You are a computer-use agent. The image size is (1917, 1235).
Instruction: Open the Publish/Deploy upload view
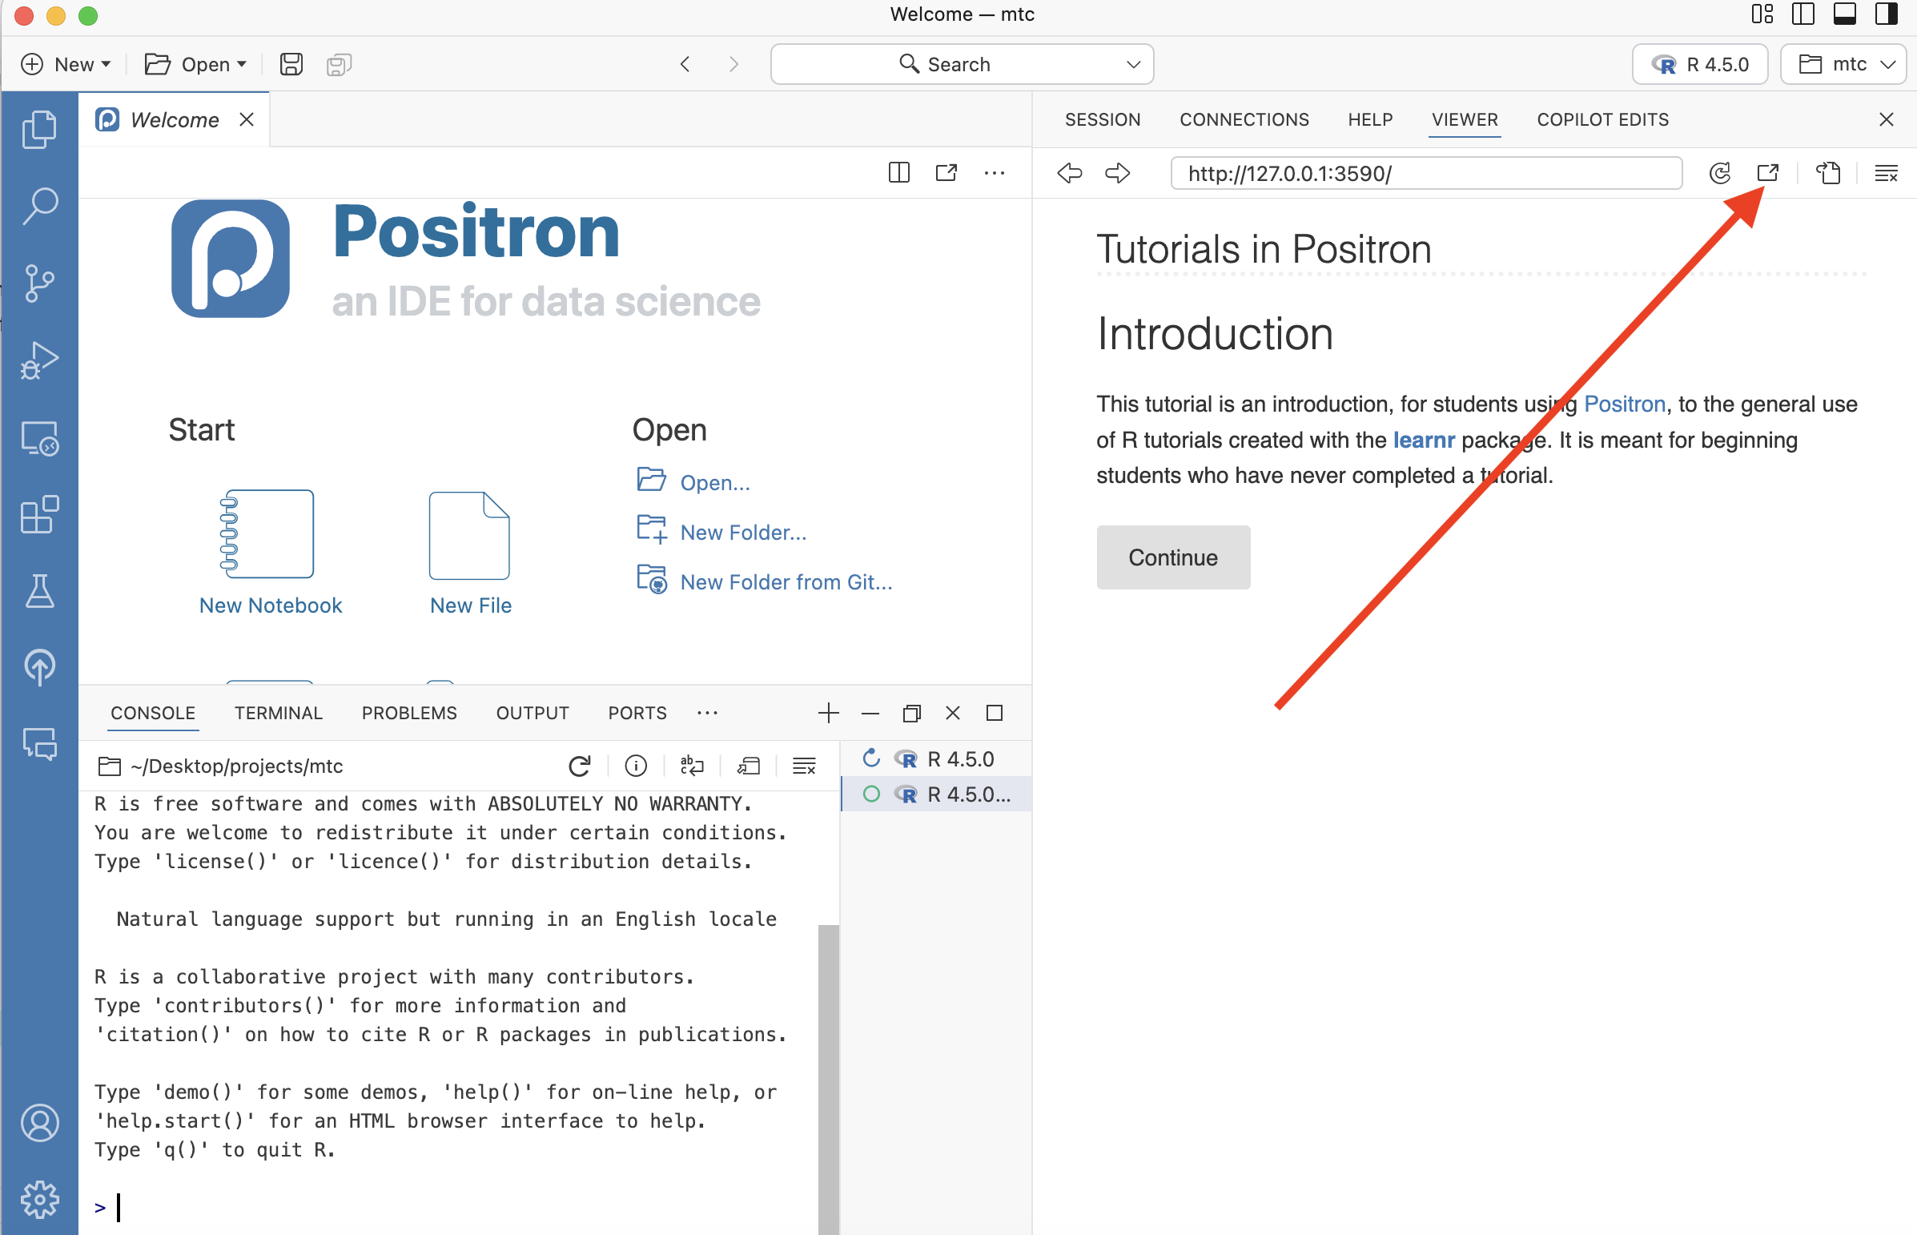[x=39, y=667]
